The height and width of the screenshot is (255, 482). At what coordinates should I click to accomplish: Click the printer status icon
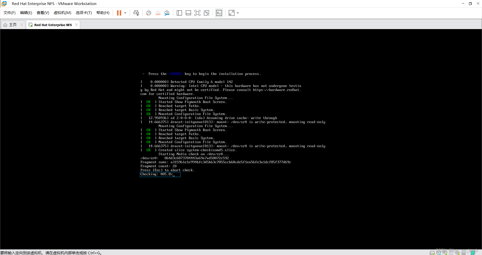point(451,253)
